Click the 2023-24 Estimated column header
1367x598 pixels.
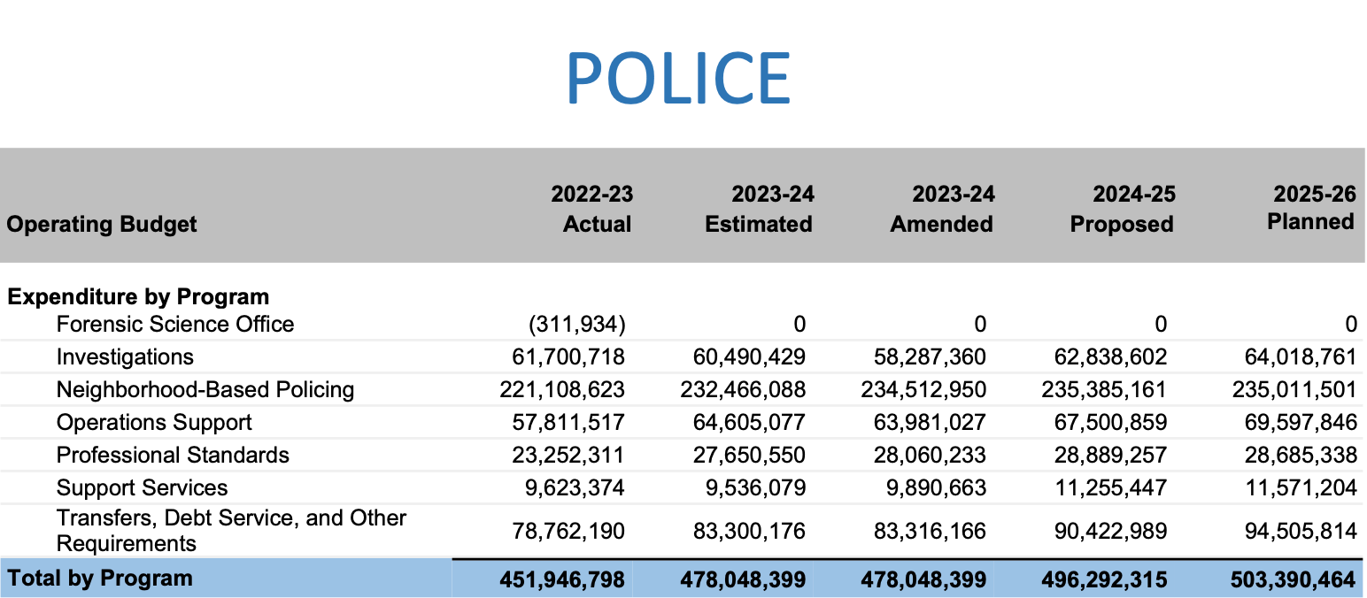pos(759,209)
